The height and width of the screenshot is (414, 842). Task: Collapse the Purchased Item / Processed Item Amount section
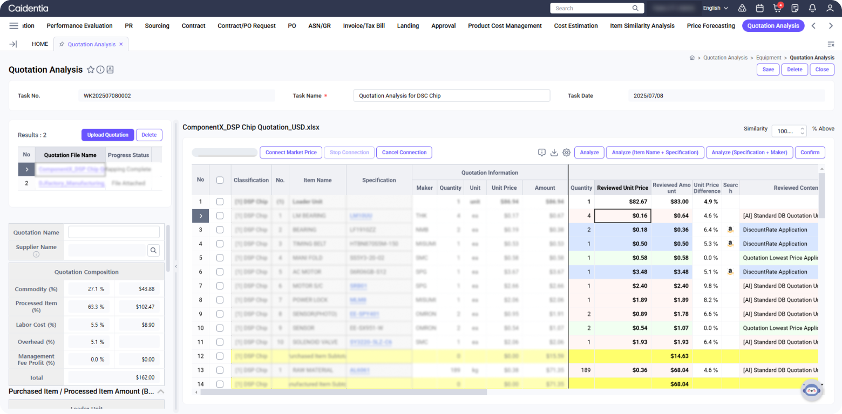point(160,391)
